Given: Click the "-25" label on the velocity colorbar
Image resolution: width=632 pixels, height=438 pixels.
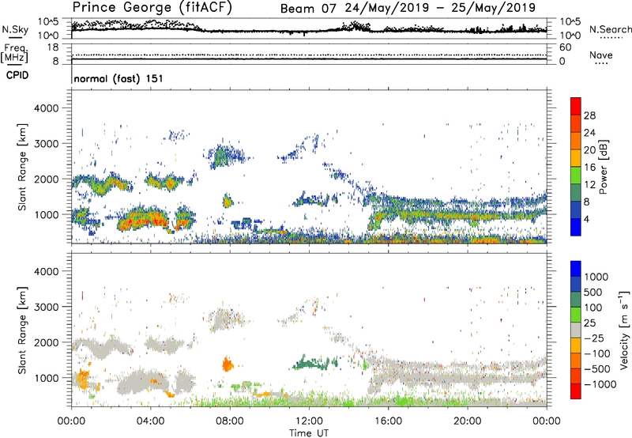Looking at the screenshot, I should coord(594,338).
